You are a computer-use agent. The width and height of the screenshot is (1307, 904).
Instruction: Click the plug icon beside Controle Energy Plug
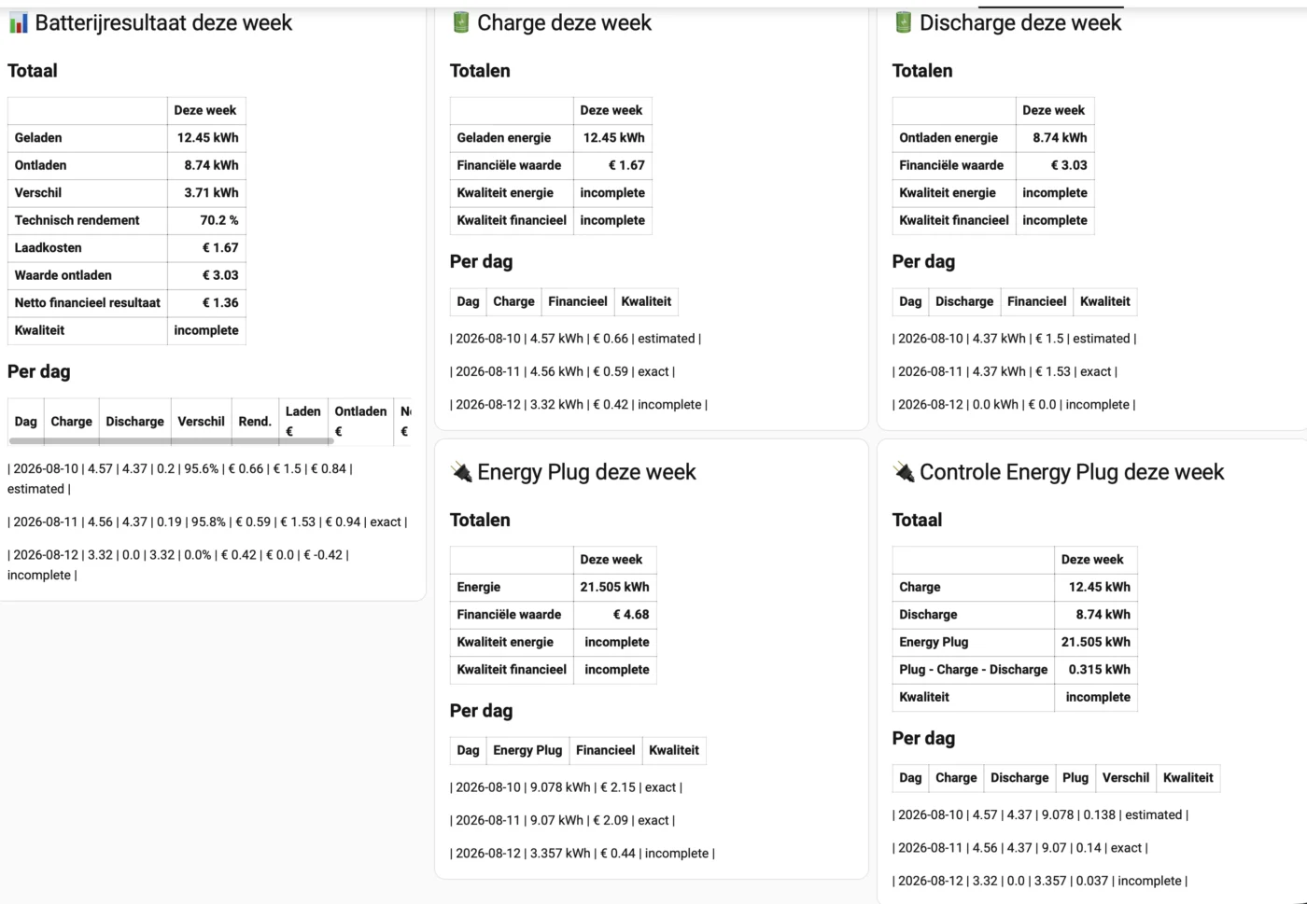coord(904,472)
